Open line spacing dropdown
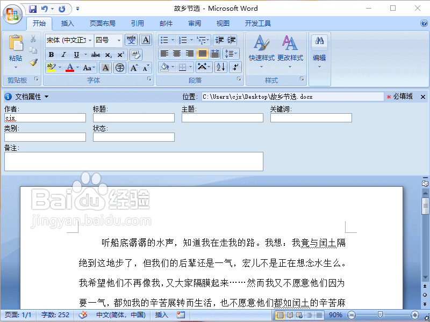Viewport: 430px width, 322px height. 231,53
